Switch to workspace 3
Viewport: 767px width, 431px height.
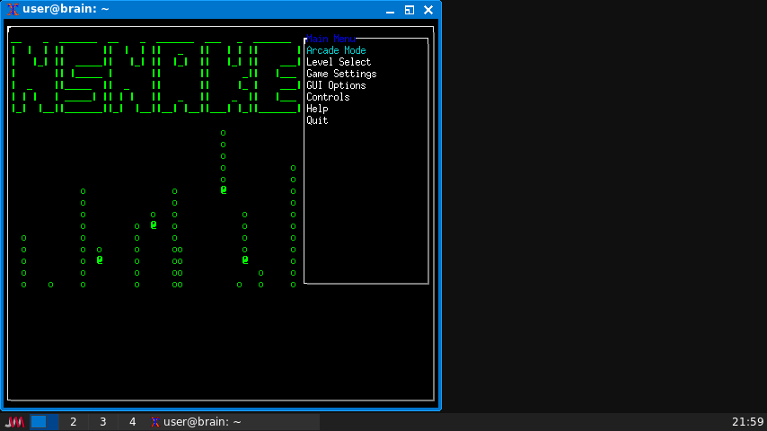(x=102, y=422)
